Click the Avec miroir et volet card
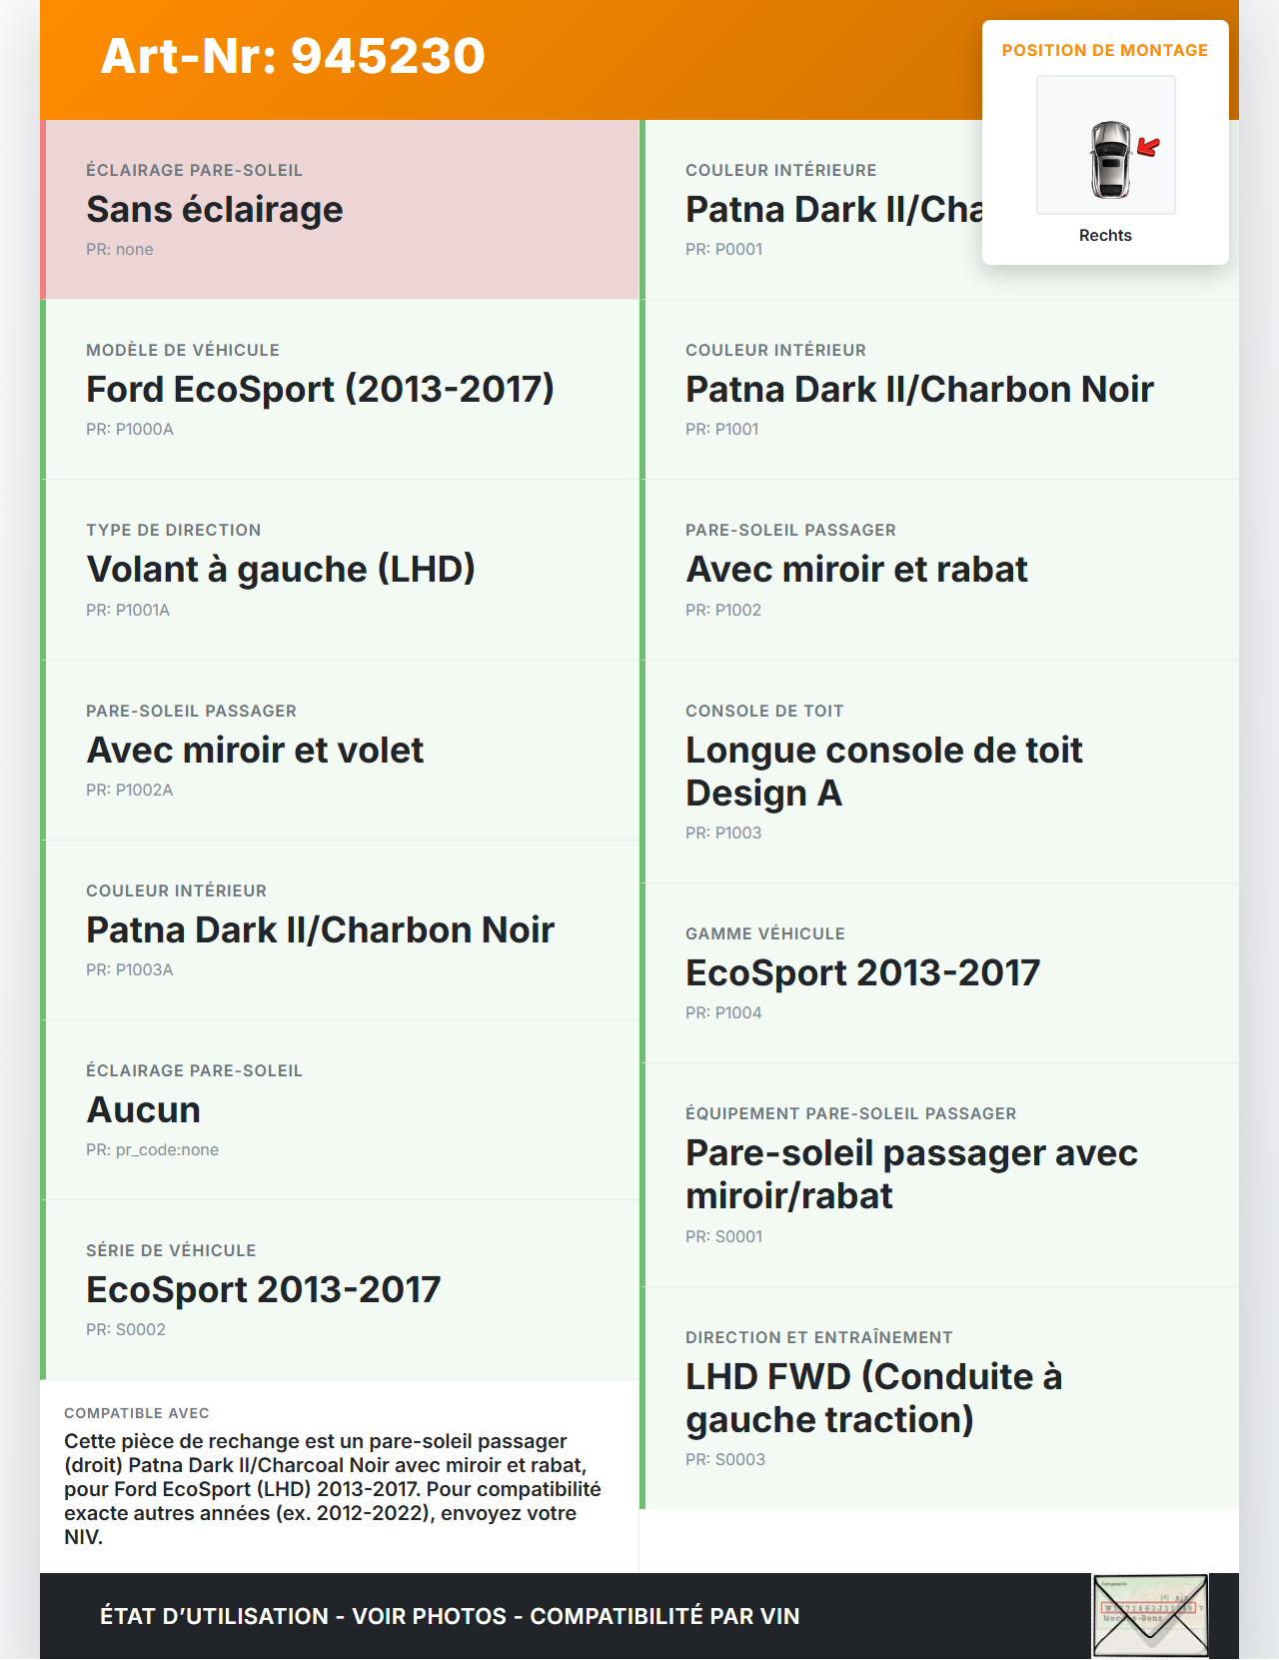The height and width of the screenshot is (1660, 1279). pos(340,750)
